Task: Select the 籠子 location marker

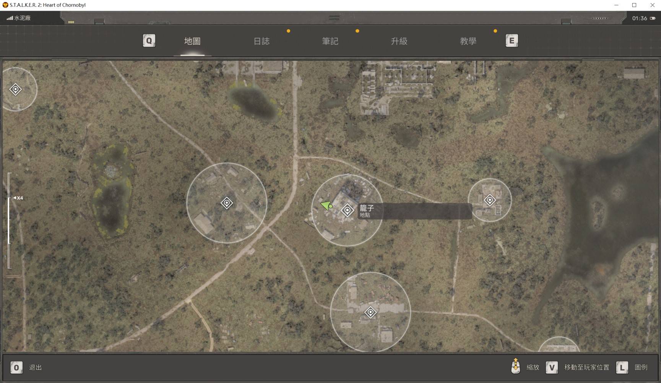Action: point(347,210)
